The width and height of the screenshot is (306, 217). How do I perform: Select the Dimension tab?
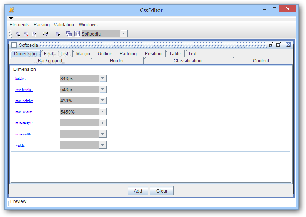click(25, 54)
